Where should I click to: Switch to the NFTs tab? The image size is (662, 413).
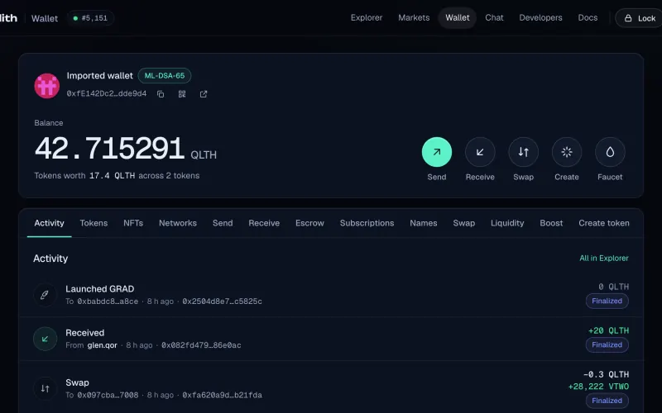click(x=133, y=223)
